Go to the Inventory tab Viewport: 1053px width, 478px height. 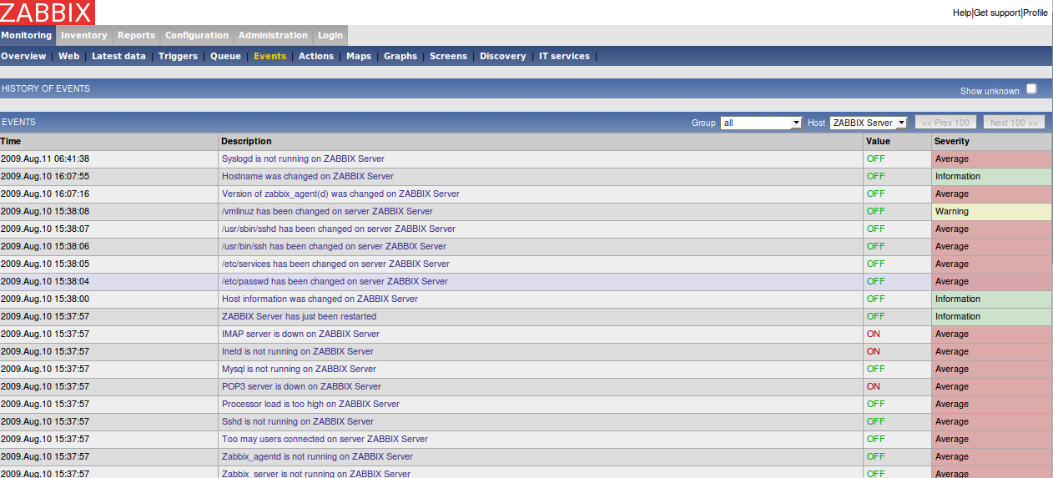tap(83, 35)
